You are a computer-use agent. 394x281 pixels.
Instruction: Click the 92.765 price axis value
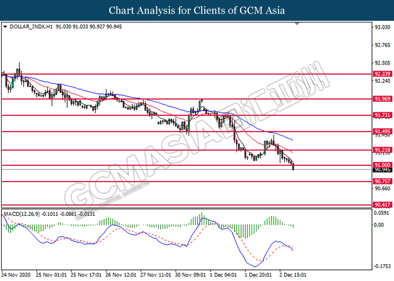(x=382, y=45)
